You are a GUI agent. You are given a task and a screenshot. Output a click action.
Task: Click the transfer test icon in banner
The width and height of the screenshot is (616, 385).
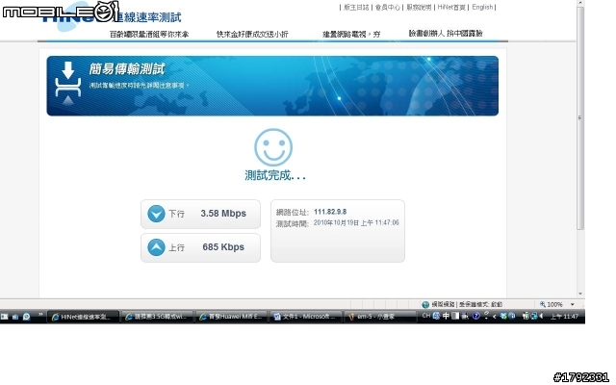click(68, 84)
